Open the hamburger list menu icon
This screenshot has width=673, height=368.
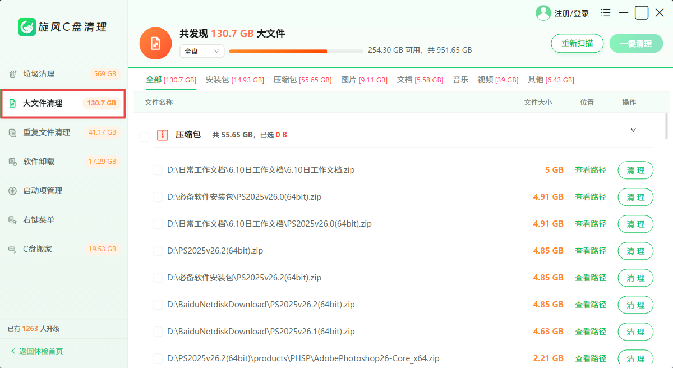[x=606, y=12]
